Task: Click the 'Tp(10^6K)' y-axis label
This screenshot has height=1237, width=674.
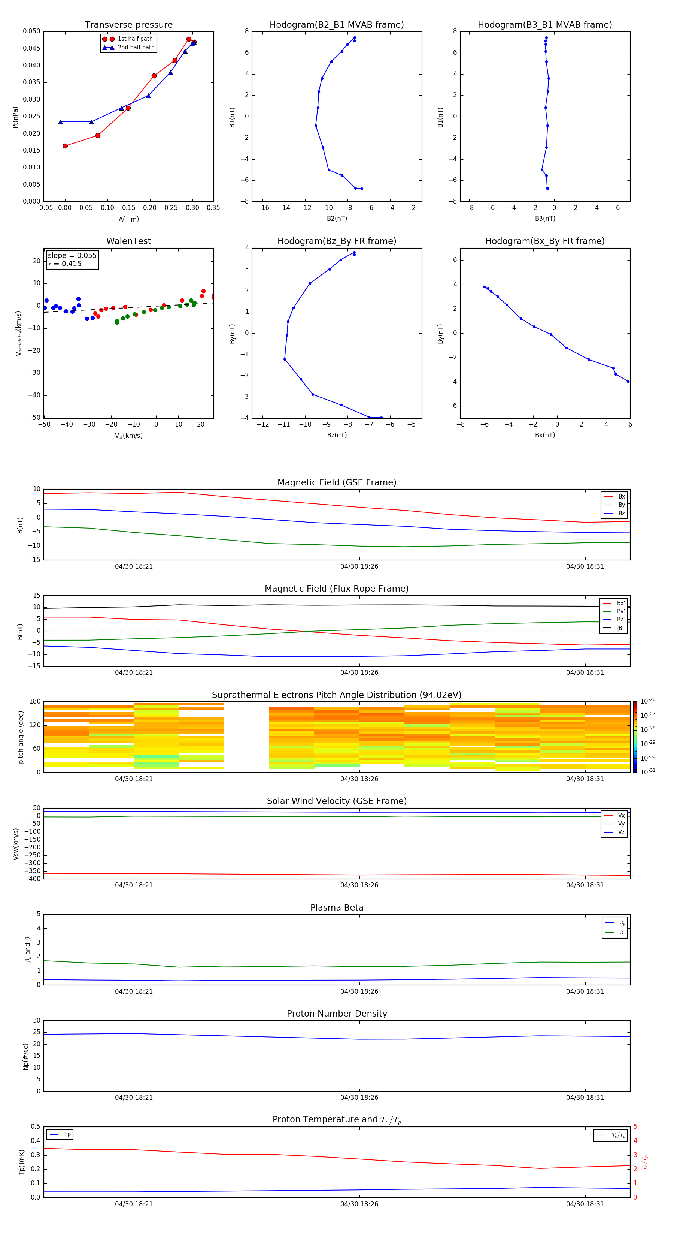Action: click(22, 1162)
